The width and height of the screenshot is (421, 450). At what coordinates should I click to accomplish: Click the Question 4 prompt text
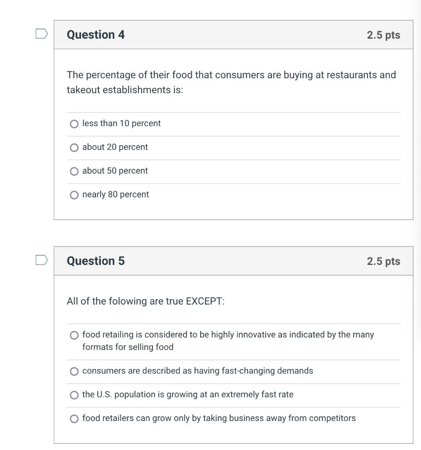pyautogui.click(x=231, y=82)
